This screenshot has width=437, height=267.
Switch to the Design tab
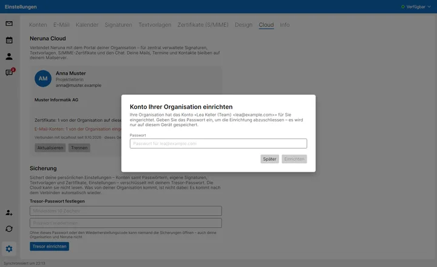tap(243, 25)
